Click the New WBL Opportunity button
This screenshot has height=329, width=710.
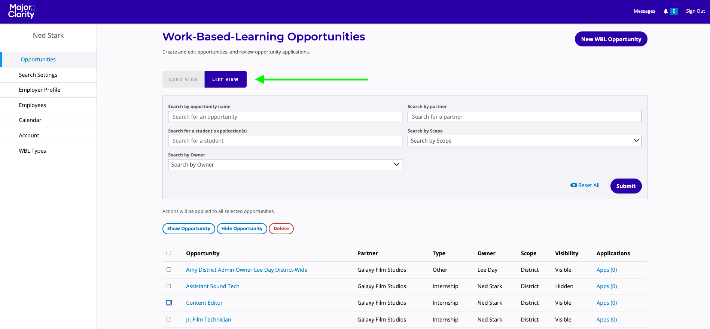pos(611,39)
